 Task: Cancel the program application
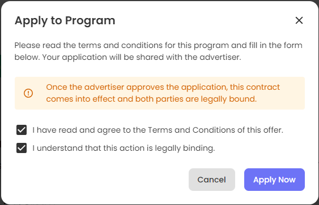pos(212,180)
